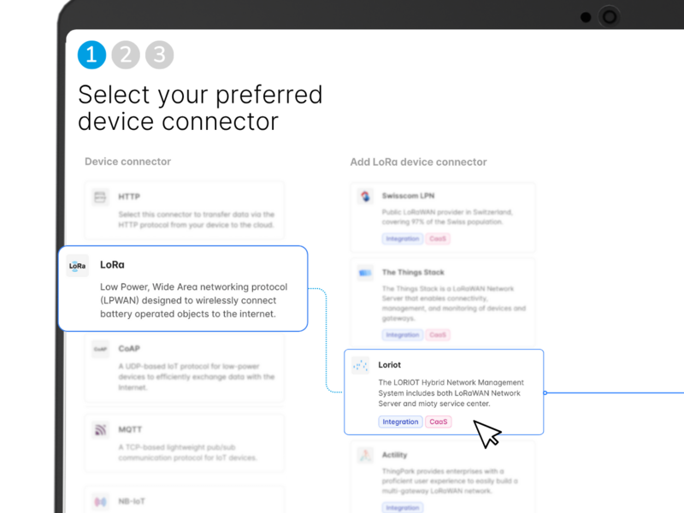Click the LoRa connector icon
The width and height of the screenshot is (684, 513).
(78, 266)
